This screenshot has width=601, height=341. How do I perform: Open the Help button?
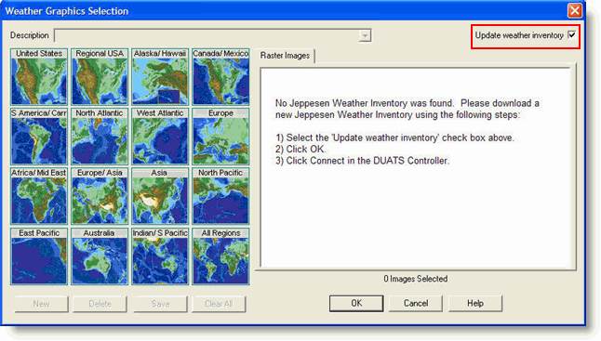click(475, 303)
